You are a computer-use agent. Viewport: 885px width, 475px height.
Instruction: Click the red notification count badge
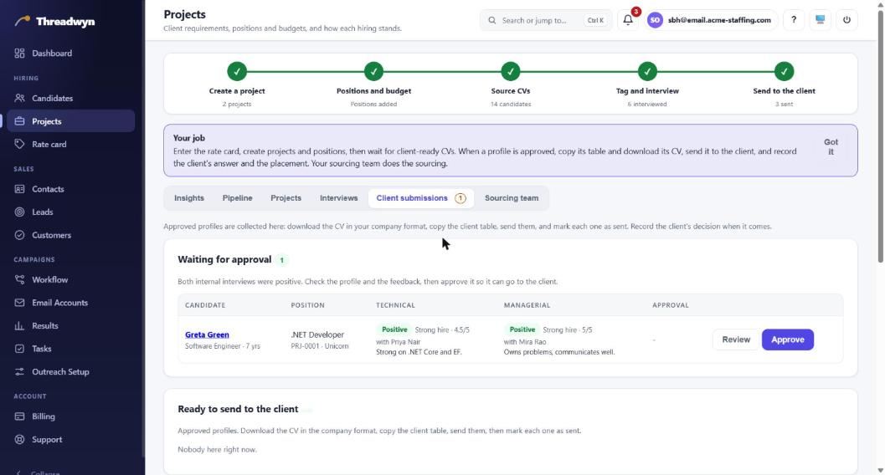(x=636, y=12)
